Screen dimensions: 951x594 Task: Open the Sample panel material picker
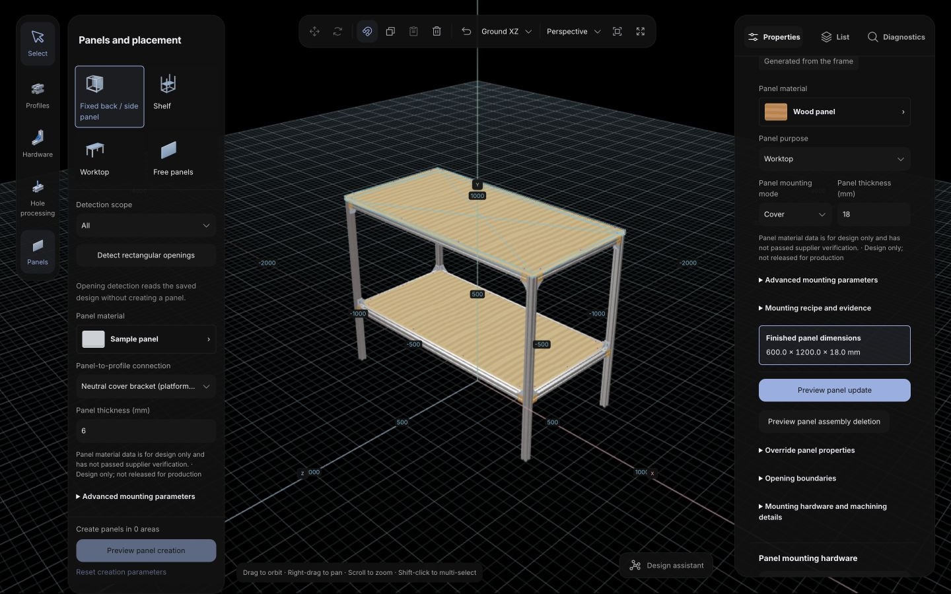[x=146, y=339]
